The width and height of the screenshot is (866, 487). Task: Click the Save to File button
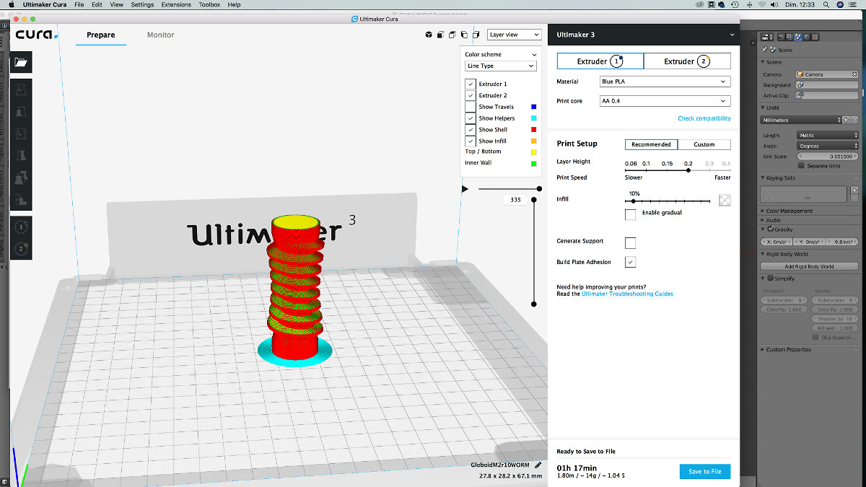coord(705,472)
